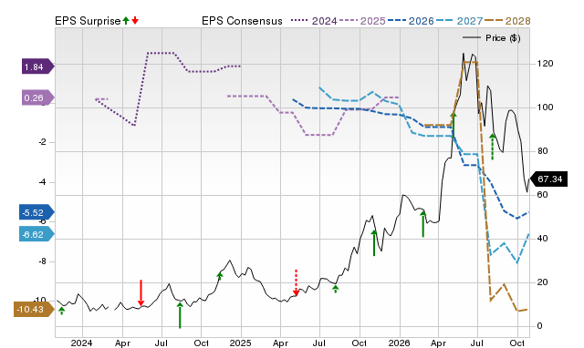Screen dimensions: 584x348
Task: Click the -2 EPS axis label
Action: [42, 142]
